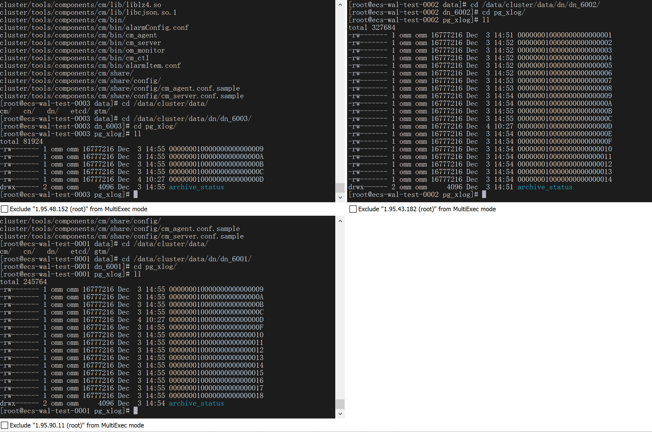Click file ending 0018 in ecs-wal-test-0001 terminal
Screen dimensions: 652x432
216,396
